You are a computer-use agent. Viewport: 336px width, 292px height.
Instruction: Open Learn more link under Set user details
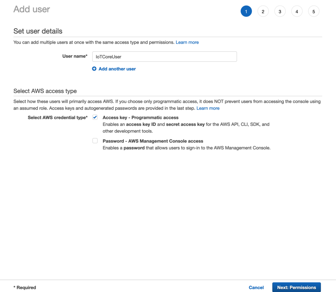pos(187,42)
